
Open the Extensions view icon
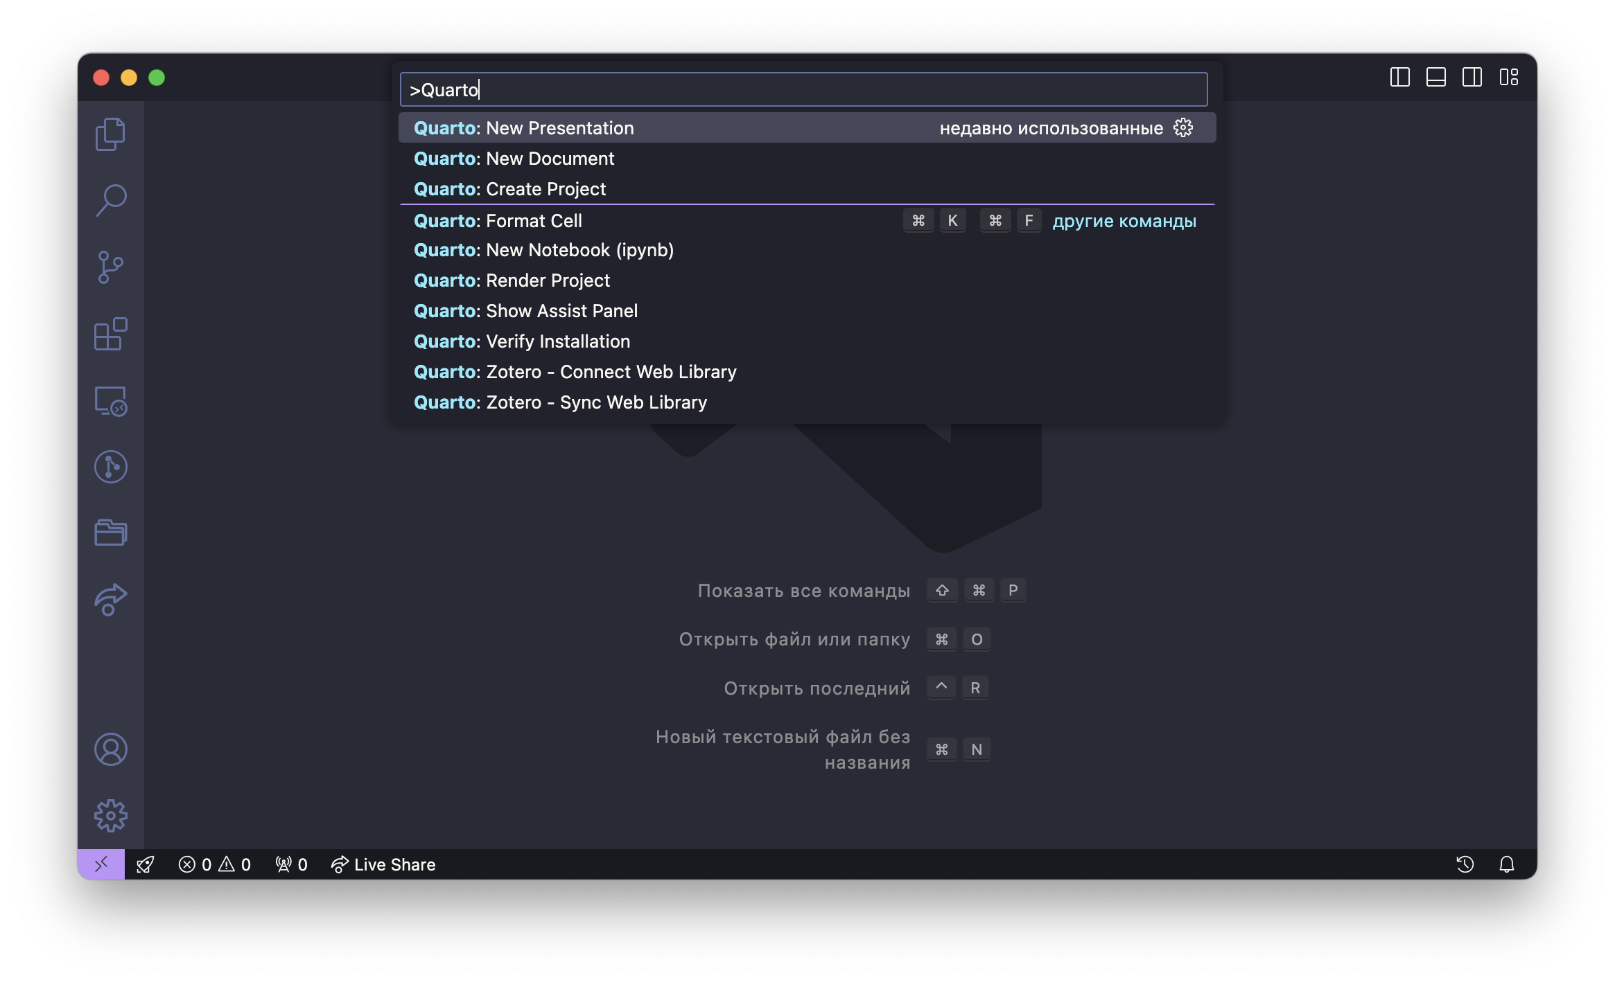tap(110, 334)
